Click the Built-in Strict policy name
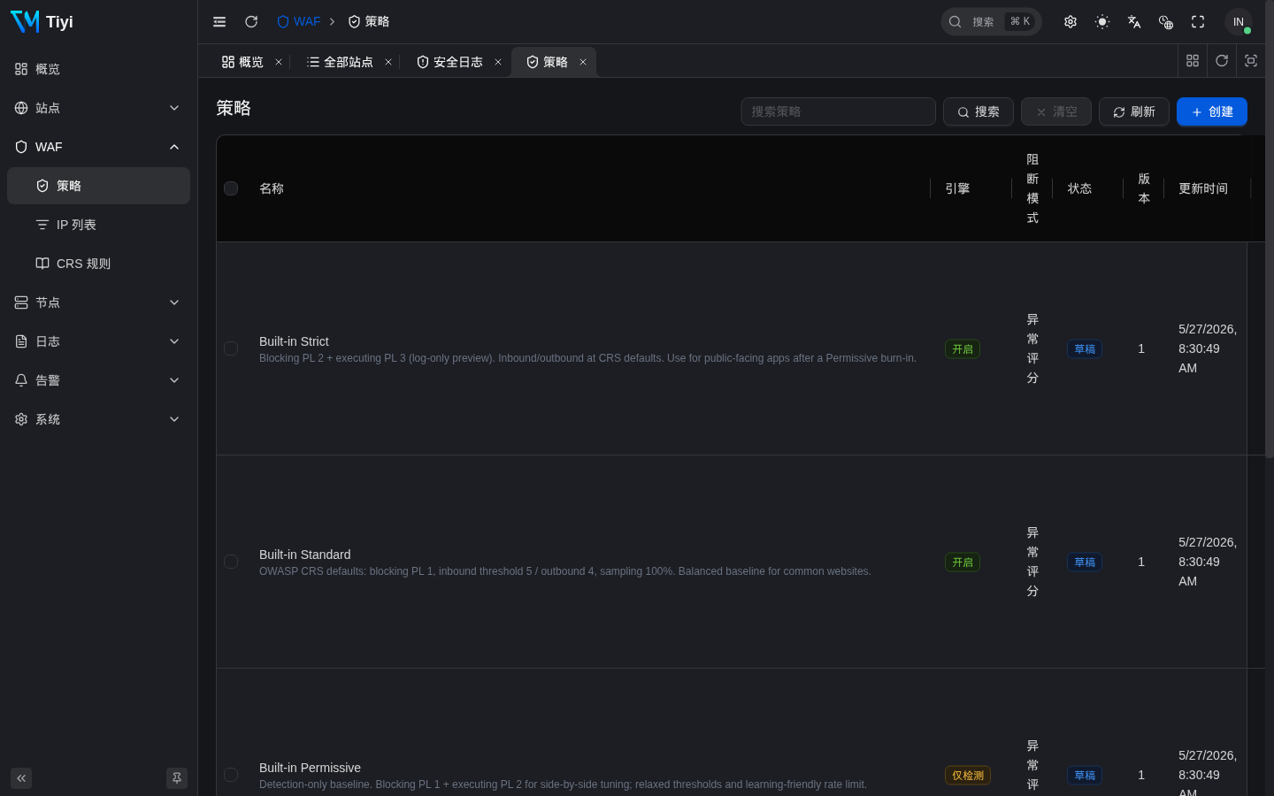This screenshot has width=1274, height=796. click(294, 341)
